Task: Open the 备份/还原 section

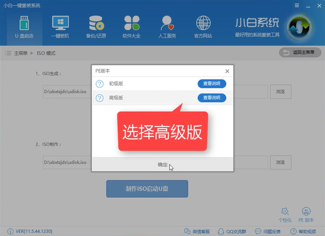Action: (x=96, y=27)
